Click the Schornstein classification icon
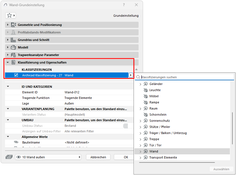 (146, 115)
